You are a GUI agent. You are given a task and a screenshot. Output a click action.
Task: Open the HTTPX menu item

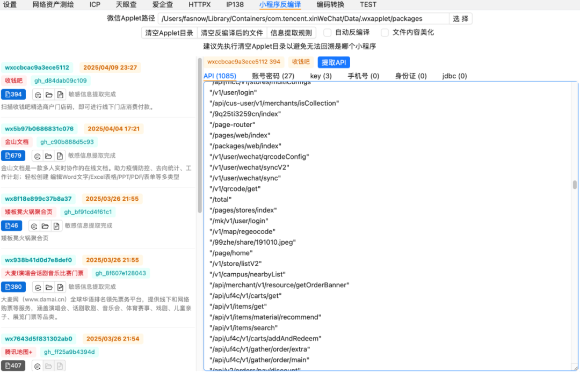(199, 5)
